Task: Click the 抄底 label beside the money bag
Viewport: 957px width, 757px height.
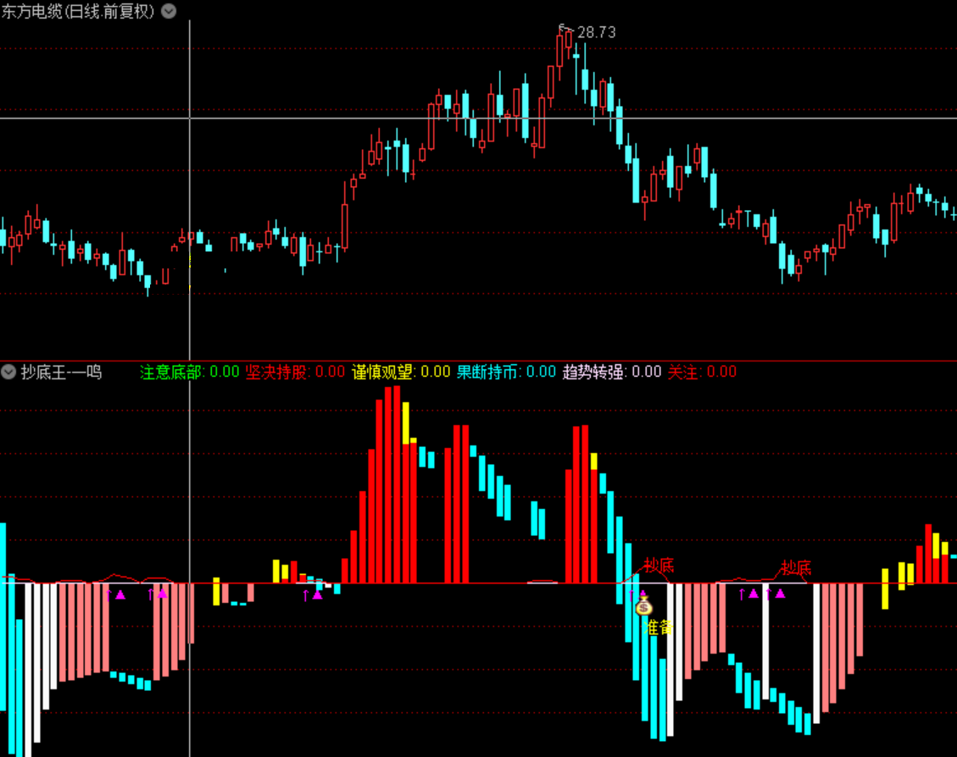Action: [659, 565]
